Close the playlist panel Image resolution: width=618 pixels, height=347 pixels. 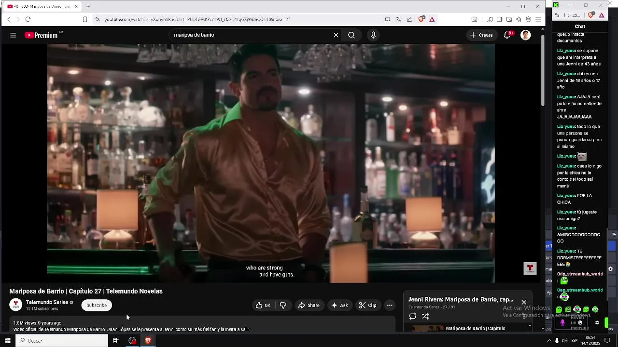tap(524, 302)
